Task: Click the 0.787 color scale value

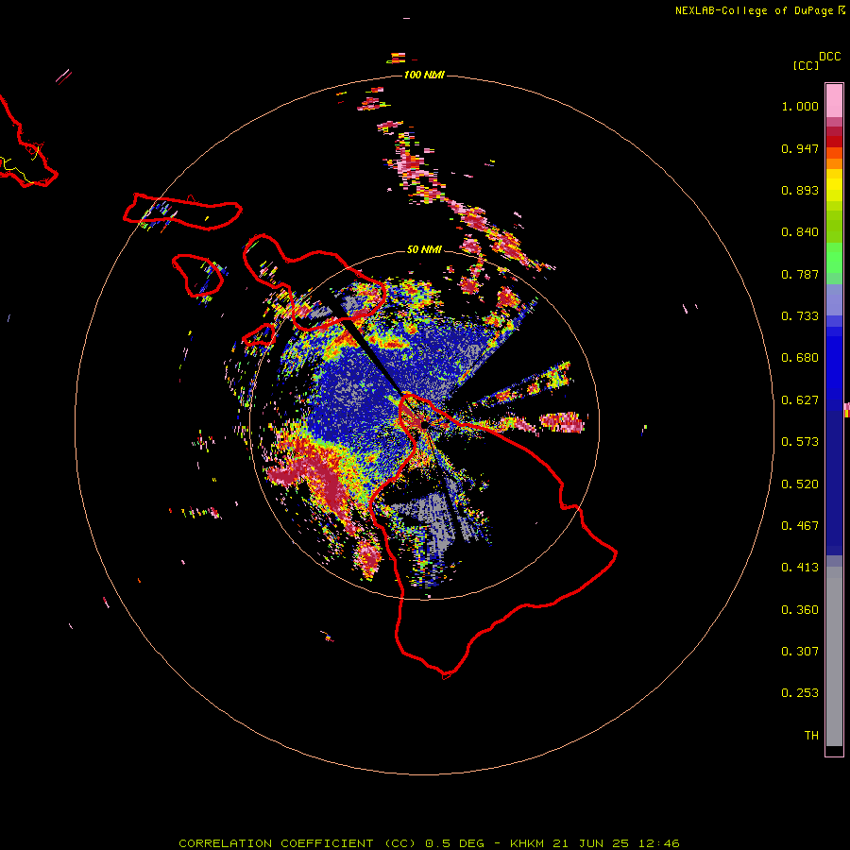Action: tap(800, 274)
